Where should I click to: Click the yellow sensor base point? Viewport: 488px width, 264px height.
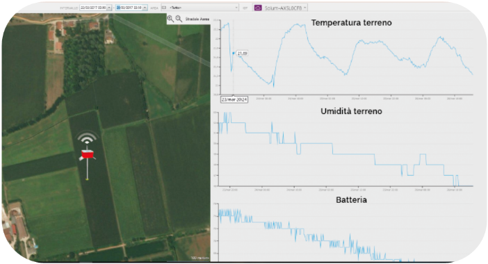[87, 179]
